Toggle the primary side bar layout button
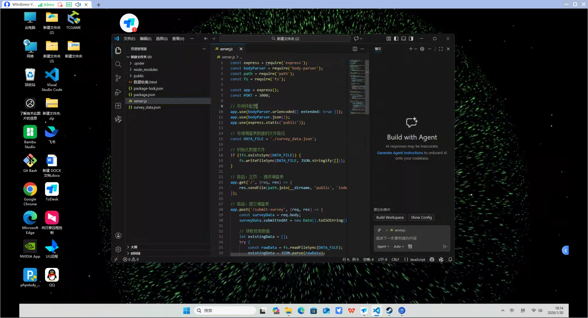Viewport: 588px width, 318px height. pos(396,39)
